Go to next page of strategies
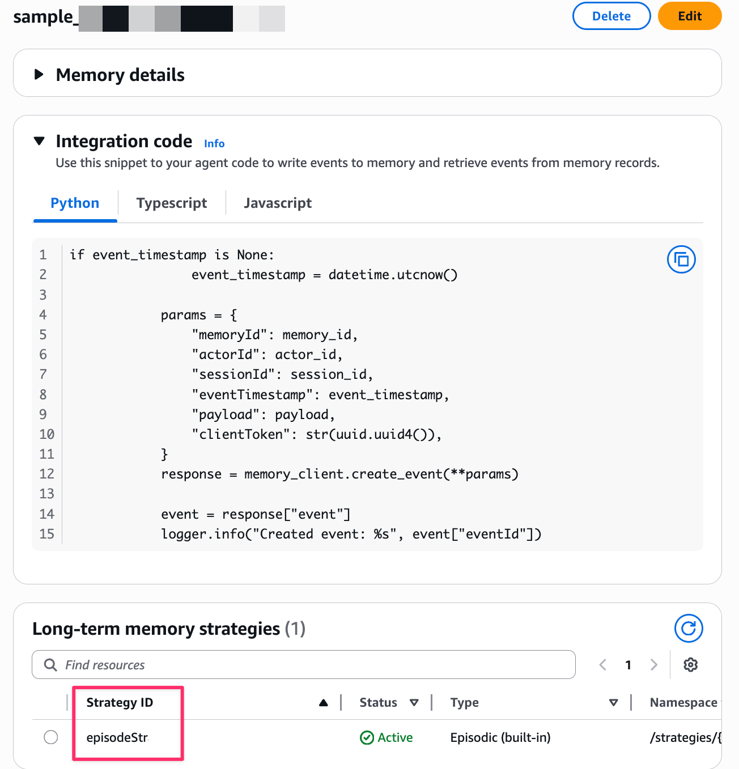739x769 pixels. [654, 665]
